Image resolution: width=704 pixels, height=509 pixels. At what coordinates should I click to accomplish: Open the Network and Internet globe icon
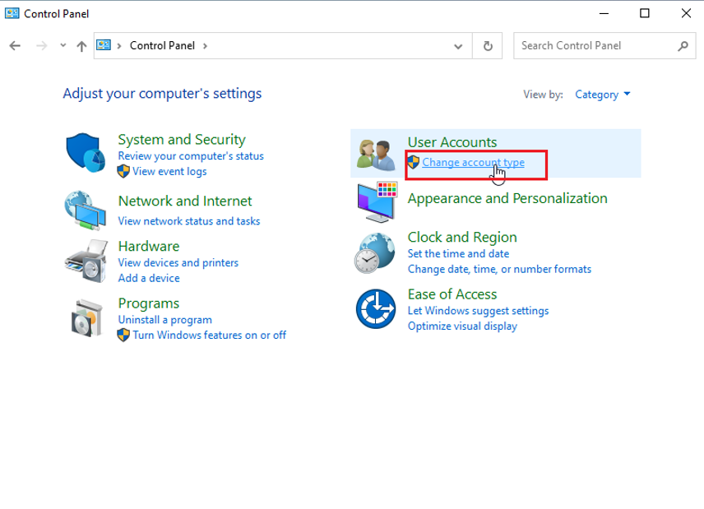[x=85, y=211]
